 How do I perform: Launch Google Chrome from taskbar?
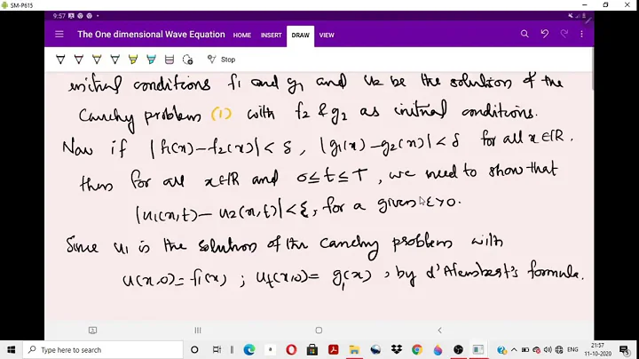(417, 349)
